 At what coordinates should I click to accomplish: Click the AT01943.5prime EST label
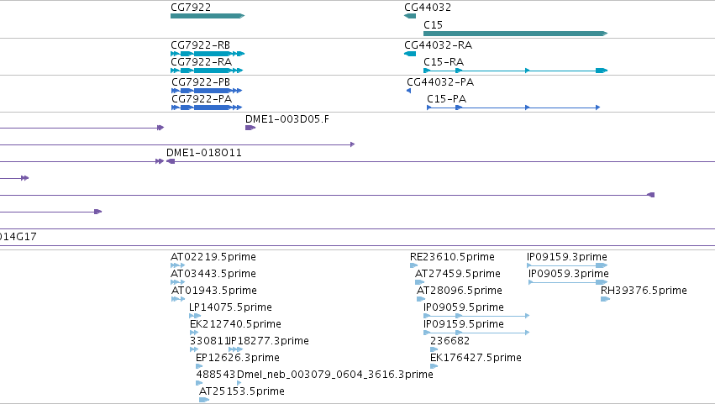click(214, 291)
